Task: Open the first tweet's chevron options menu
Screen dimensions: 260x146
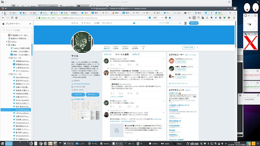Action: 164,59
